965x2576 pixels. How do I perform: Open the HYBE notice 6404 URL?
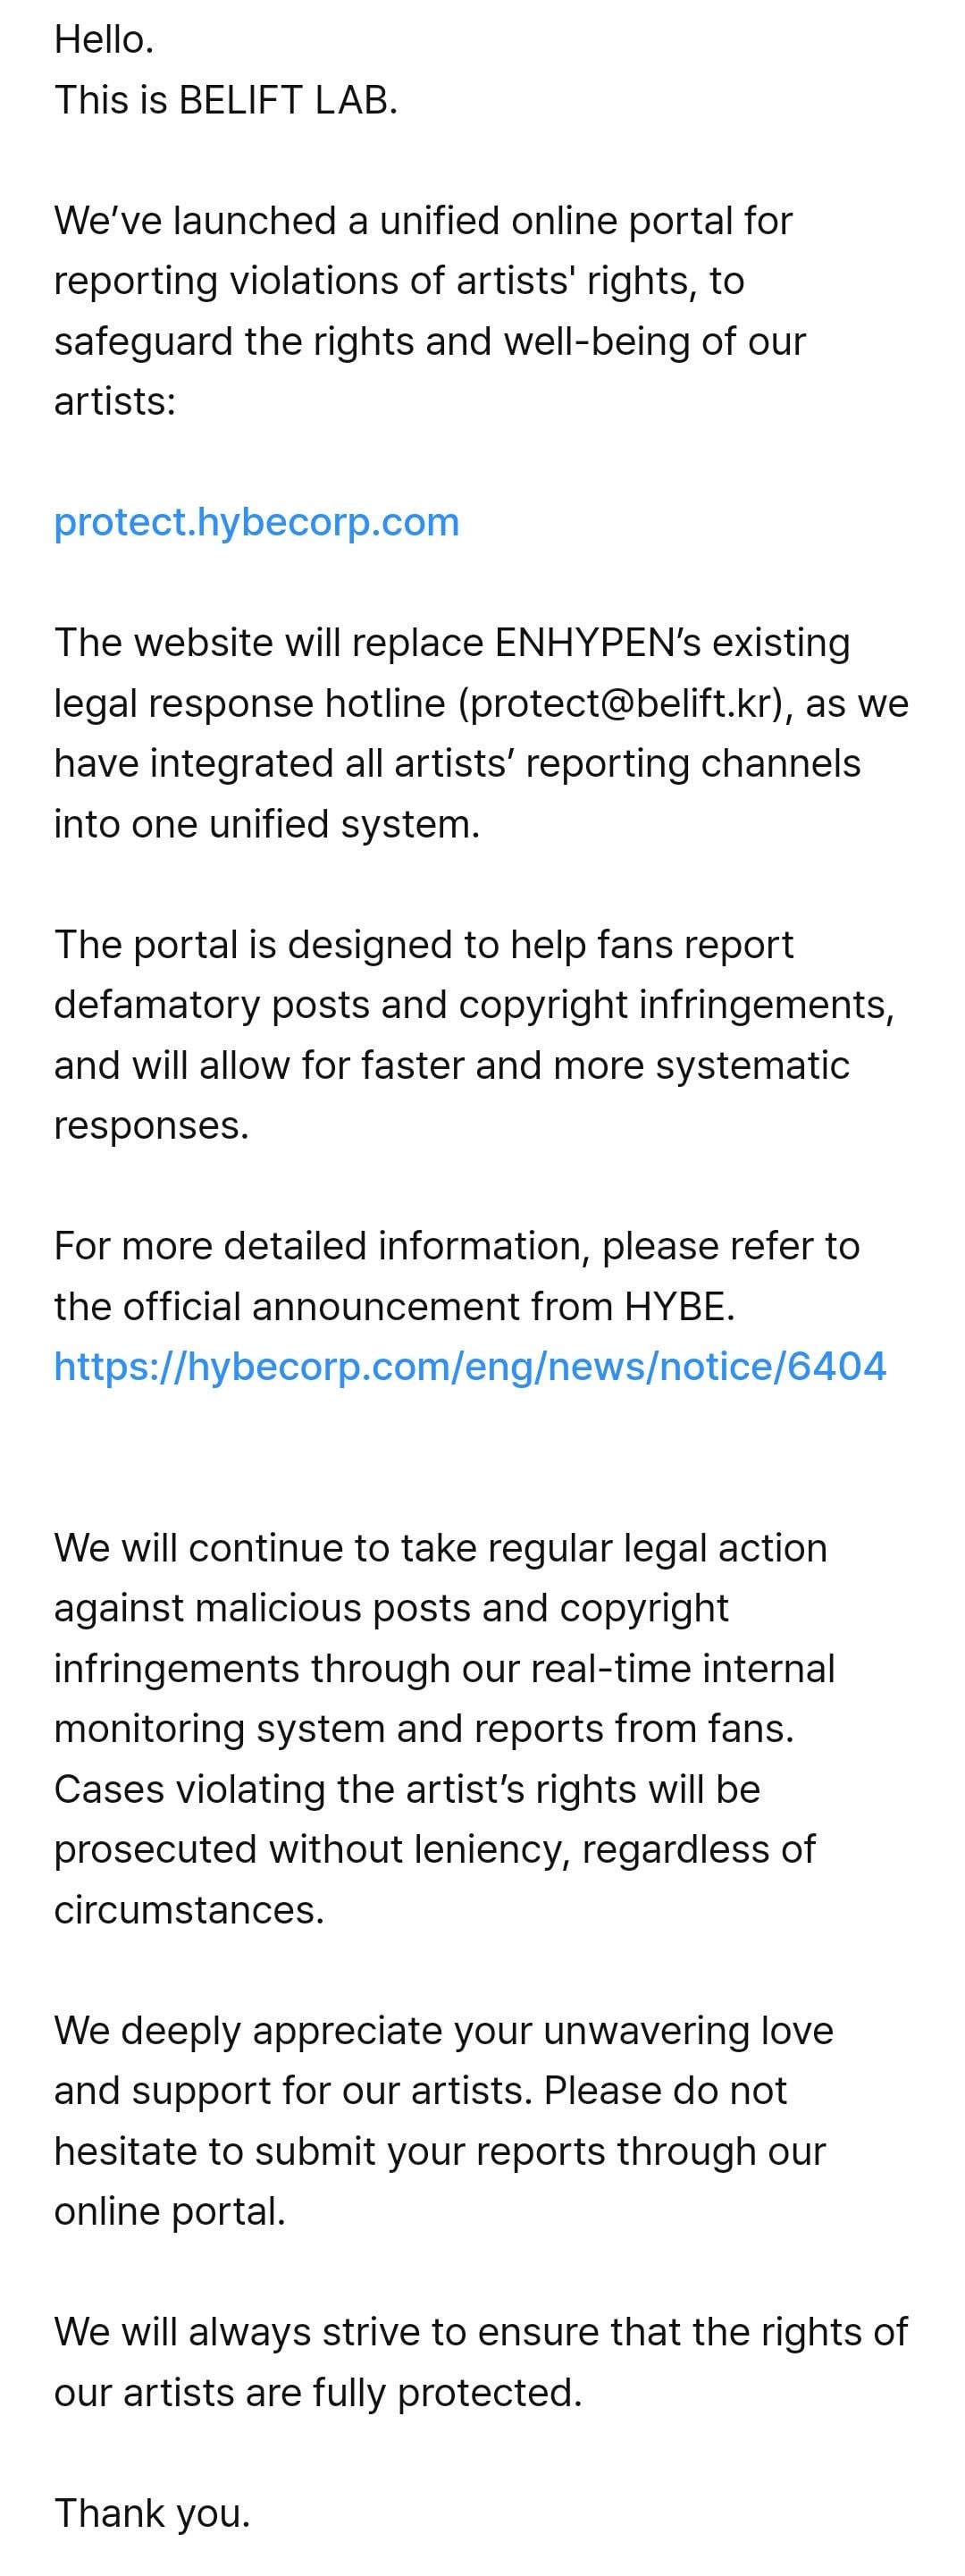(470, 1366)
